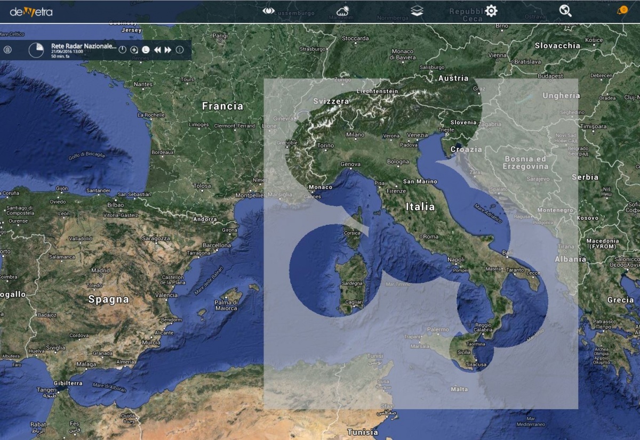Image resolution: width=640 pixels, height=440 pixels.
Task: Click the 50 min. fa time label
Action: pos(60,56)
